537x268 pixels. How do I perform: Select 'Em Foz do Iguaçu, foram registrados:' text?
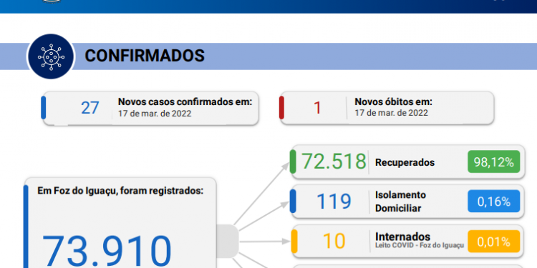point(120,191)
